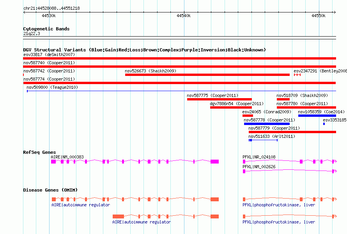Click the large first exon of lower OMIM AIRE
The width and height of the screenshot is (347, 234).
pyautogui.click(x=118, y=216)
